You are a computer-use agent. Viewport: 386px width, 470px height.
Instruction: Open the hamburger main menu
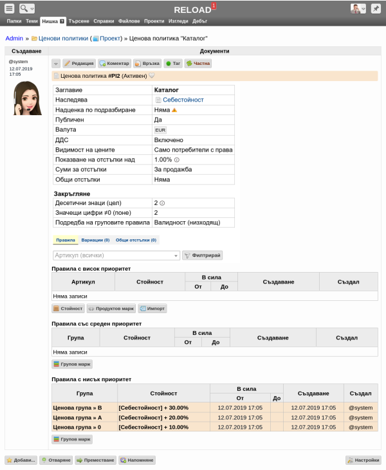click(x=10, y=8)
